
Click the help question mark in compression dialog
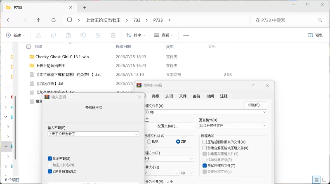[253, 85]
